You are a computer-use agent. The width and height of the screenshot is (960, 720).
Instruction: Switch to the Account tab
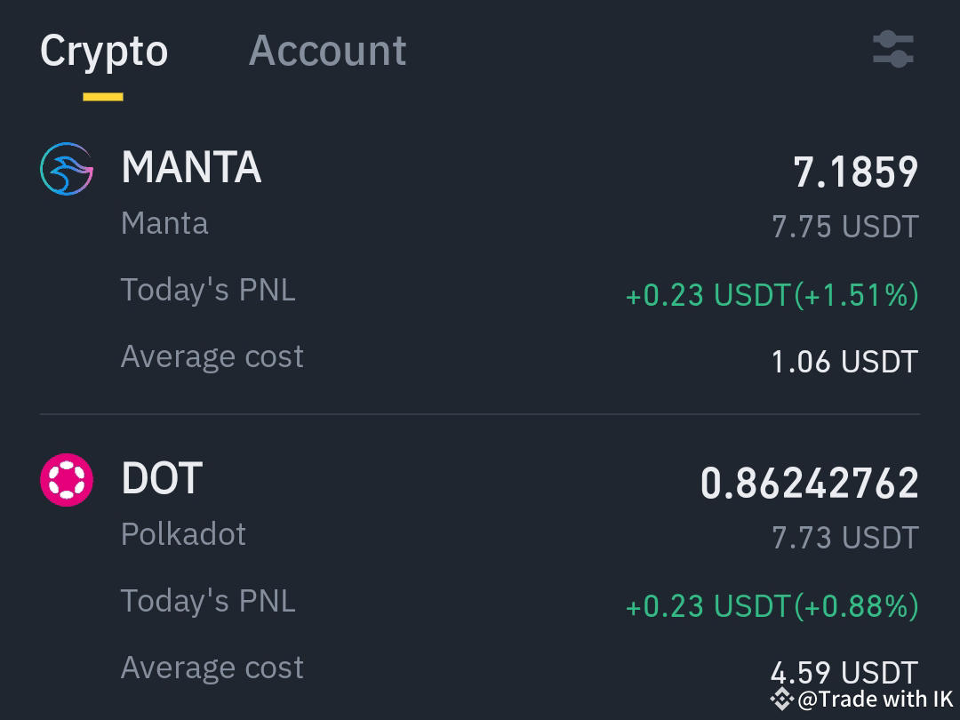pos(327,51)
